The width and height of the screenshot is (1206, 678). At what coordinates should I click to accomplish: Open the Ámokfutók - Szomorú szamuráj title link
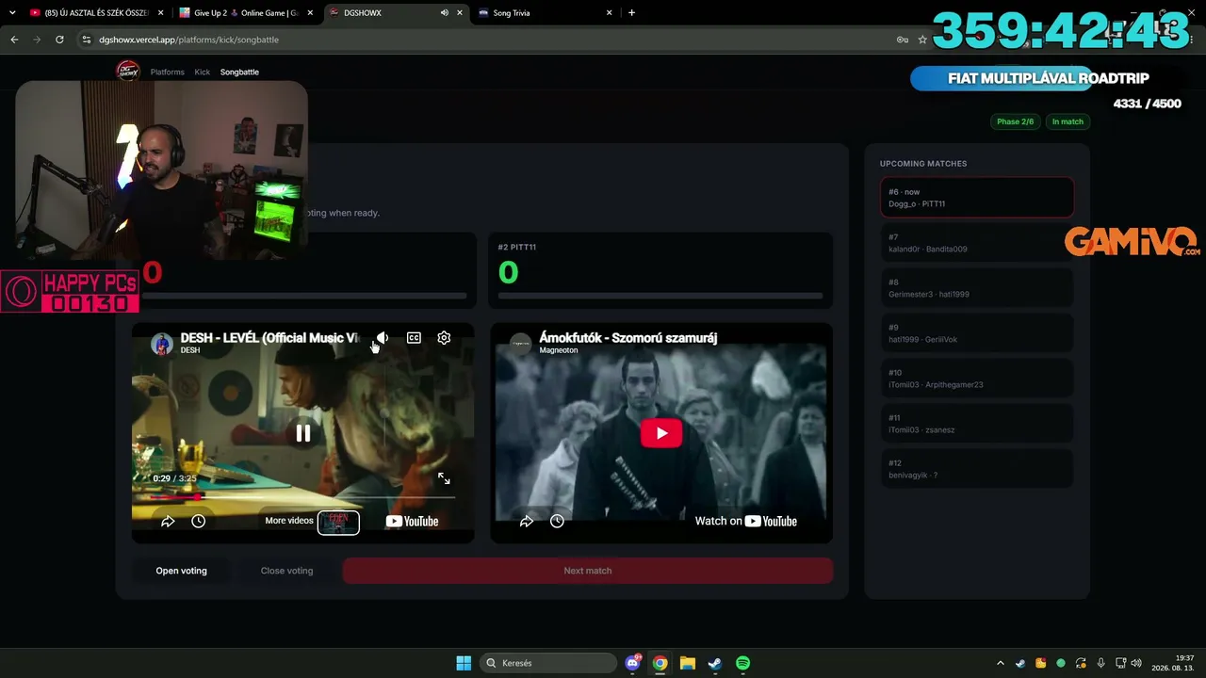[628, 337]
